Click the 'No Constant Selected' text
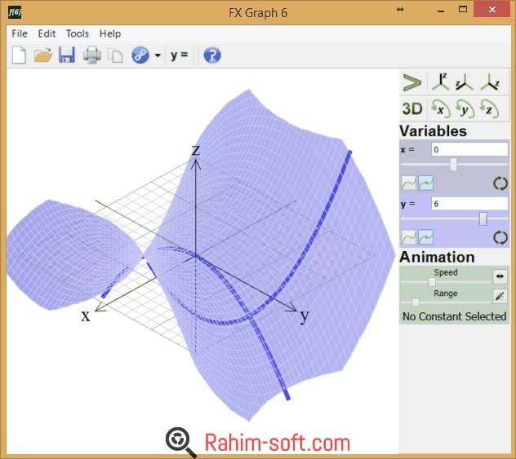The image size is (516, 459). pyautogui.click(x=455, y=316)
